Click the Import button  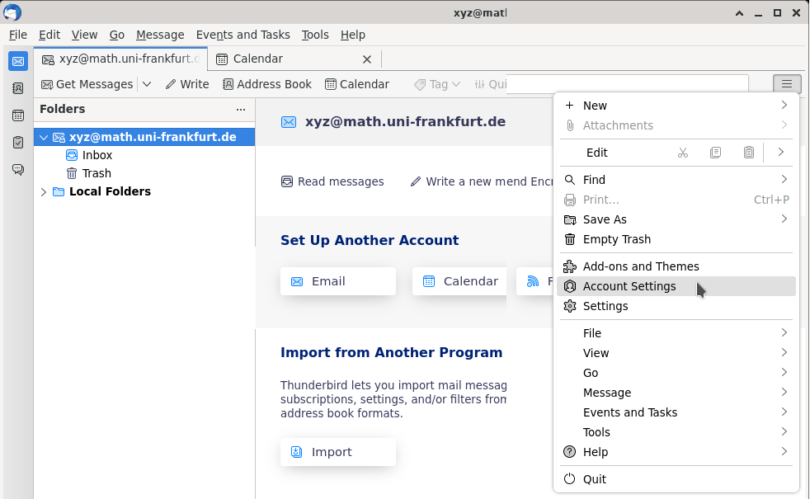coord(337,452)
